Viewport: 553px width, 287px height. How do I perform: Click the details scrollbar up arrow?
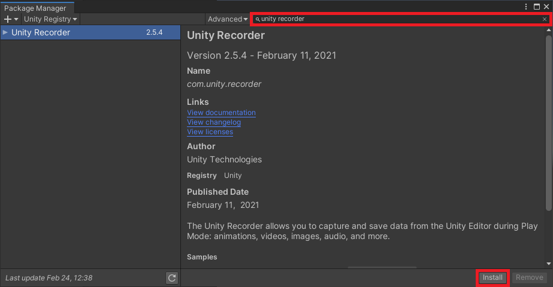[548, 31]
